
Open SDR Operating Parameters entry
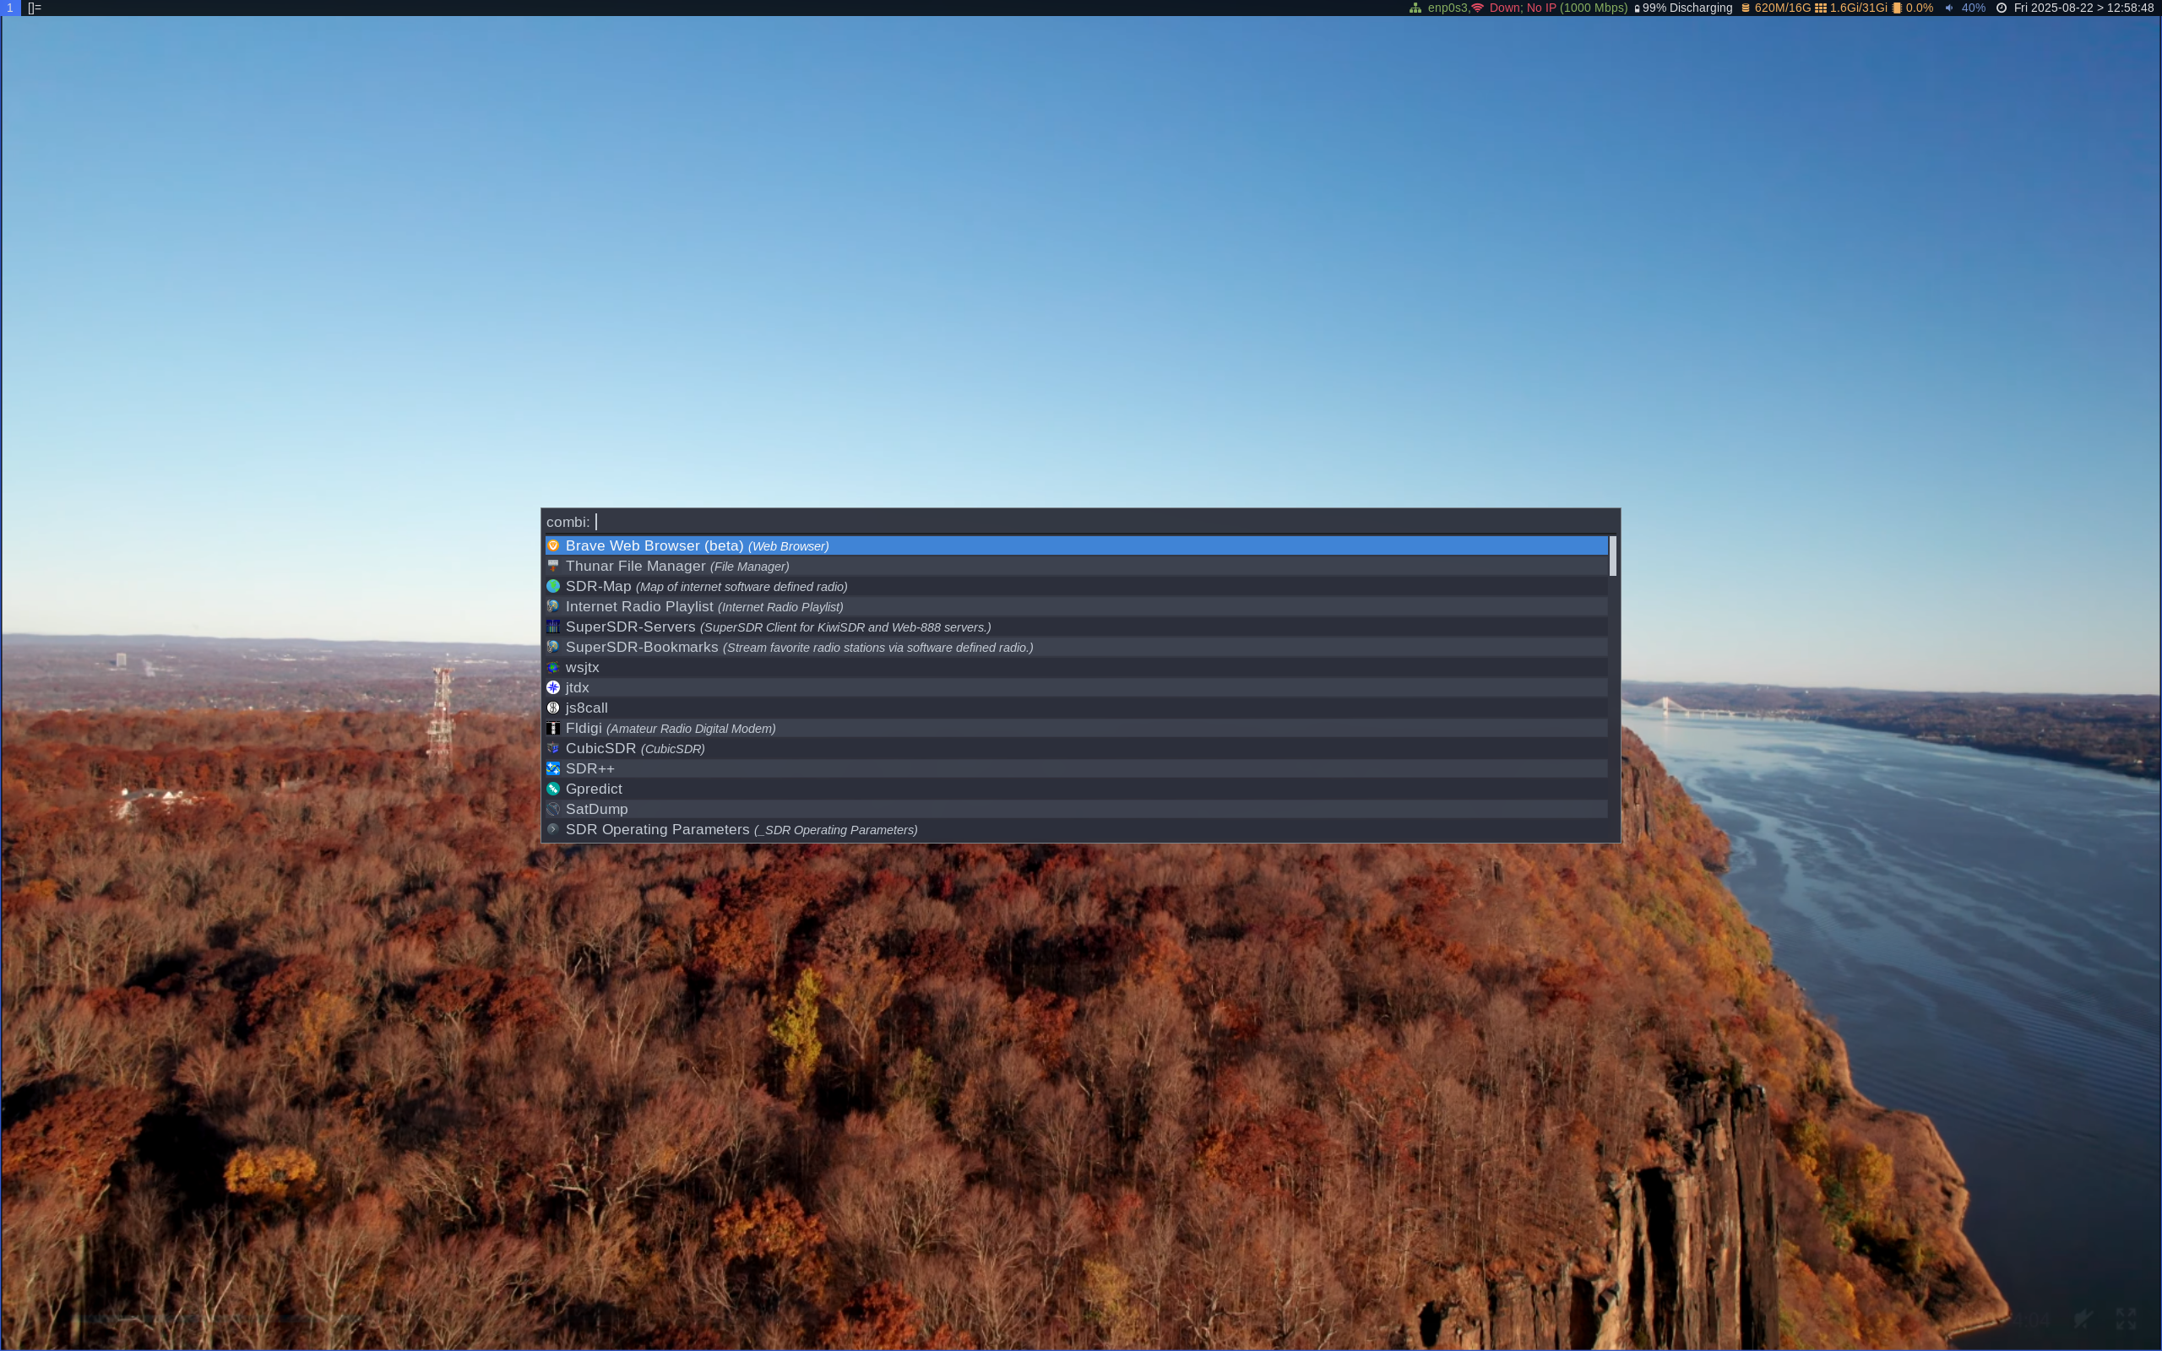1076,829
